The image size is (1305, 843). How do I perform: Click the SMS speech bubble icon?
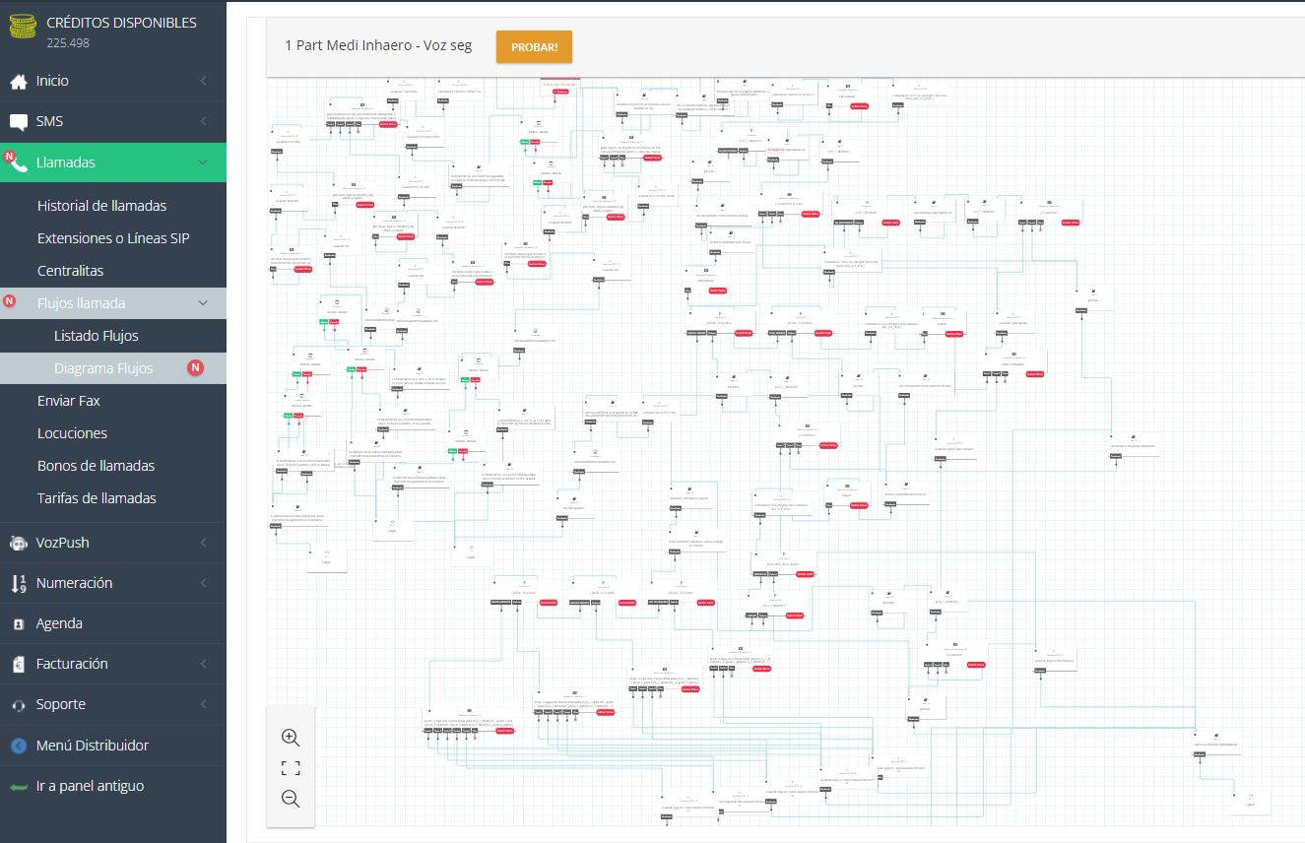tap(18, 122)
